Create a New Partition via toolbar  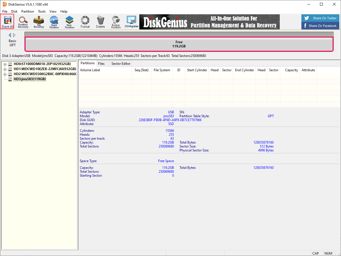coord(69,22)
